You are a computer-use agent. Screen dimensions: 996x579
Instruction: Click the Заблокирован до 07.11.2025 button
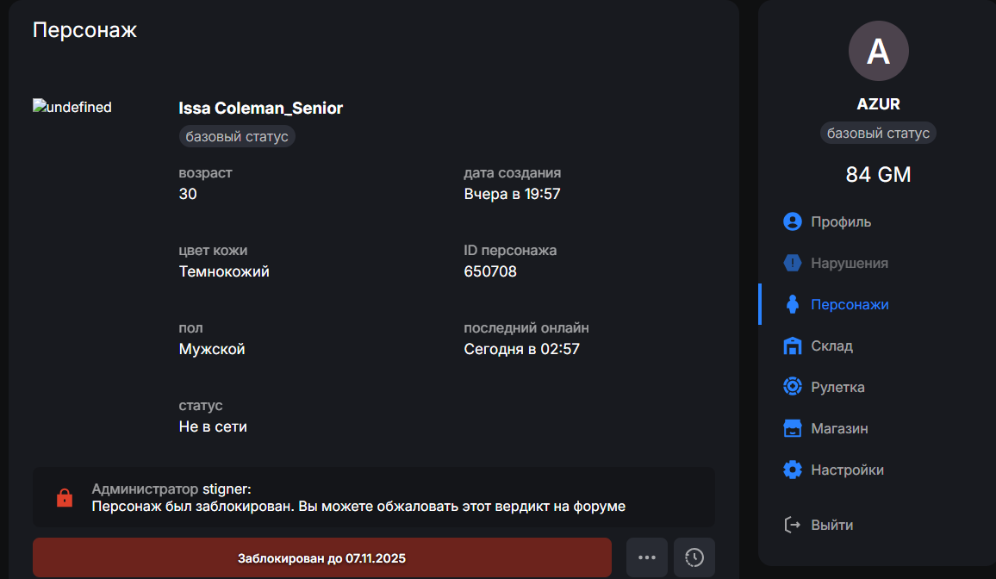click(x=321, y=557)
